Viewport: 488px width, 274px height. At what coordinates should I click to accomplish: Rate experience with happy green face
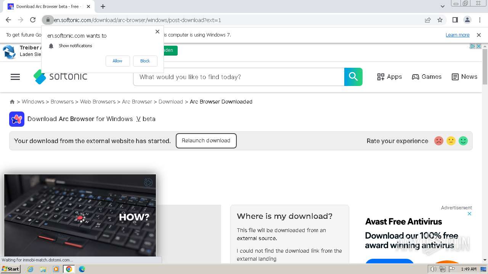[x=463, y=141]
